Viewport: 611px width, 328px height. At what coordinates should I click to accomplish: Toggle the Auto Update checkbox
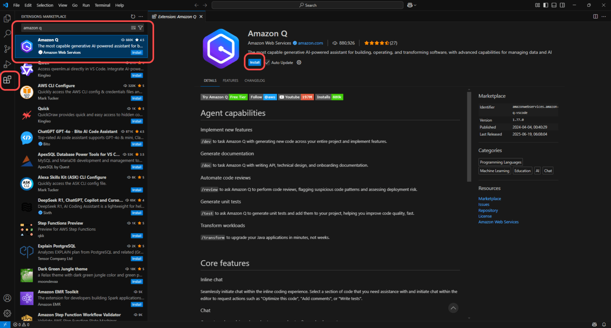point(267,62)
